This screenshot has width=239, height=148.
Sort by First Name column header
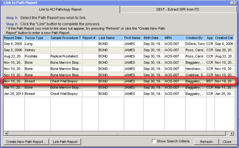(x=133, y=38)
